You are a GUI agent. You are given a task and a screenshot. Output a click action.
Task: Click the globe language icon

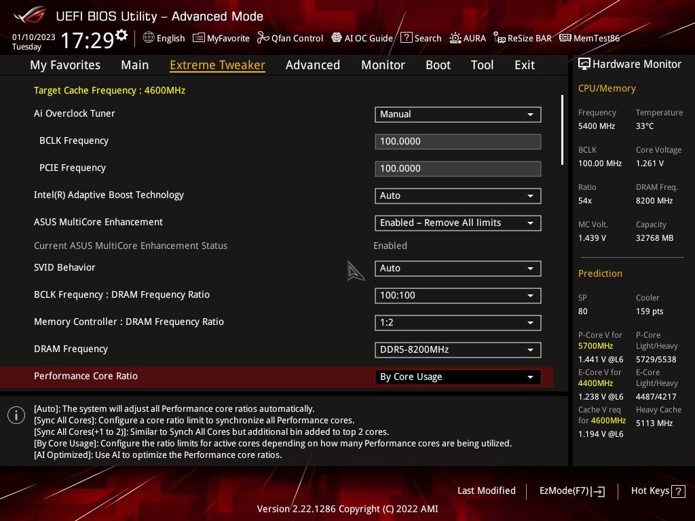149,38
